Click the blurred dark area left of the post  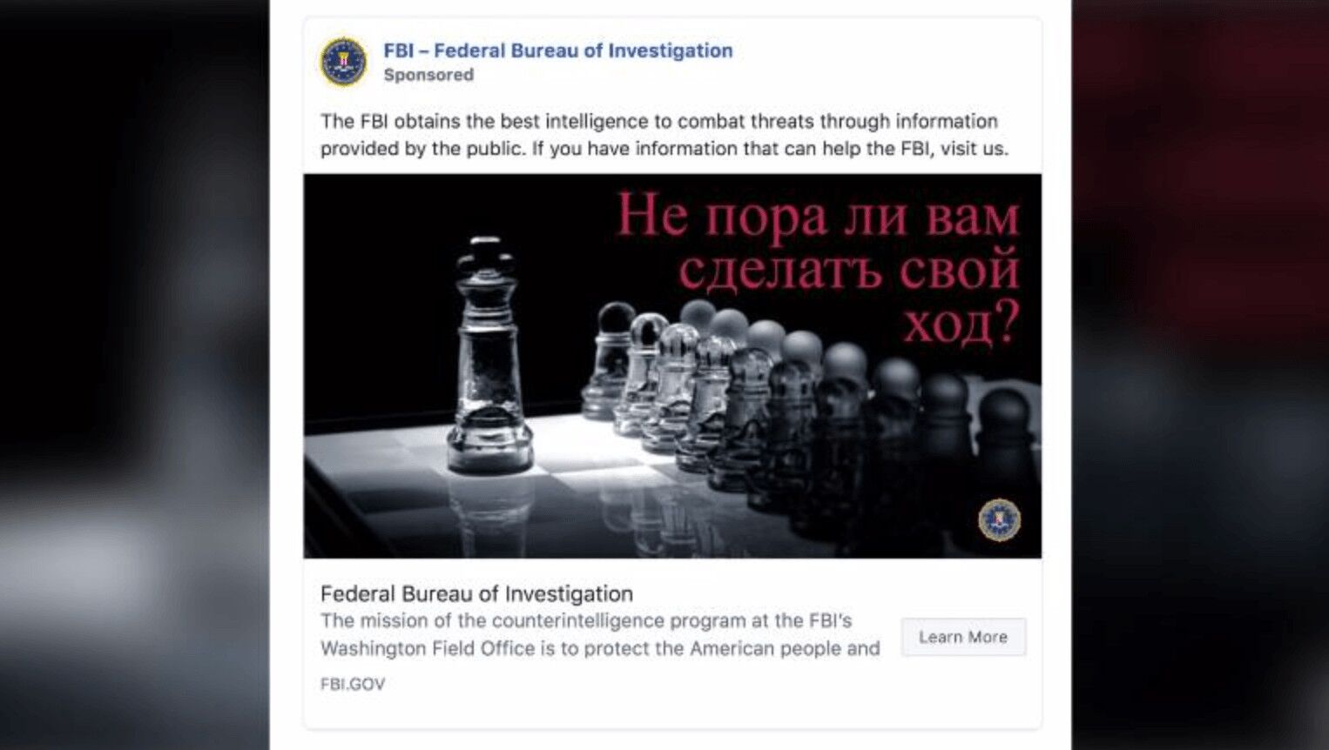(x=134, y=375)
